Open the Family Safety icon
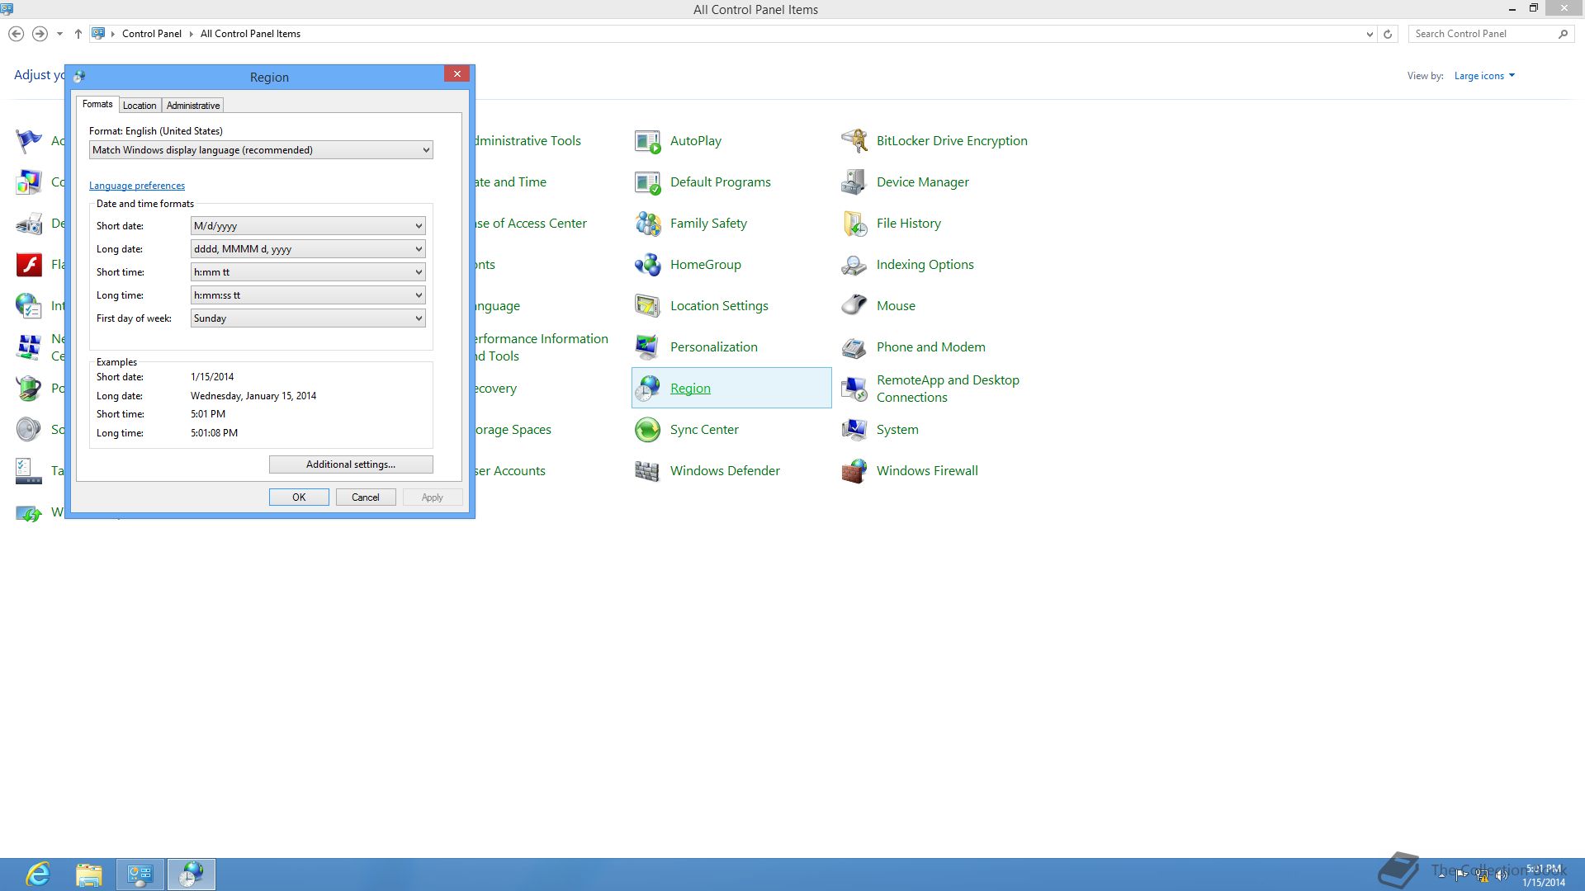The image size is (1585, 891). [x=647, y=224]
